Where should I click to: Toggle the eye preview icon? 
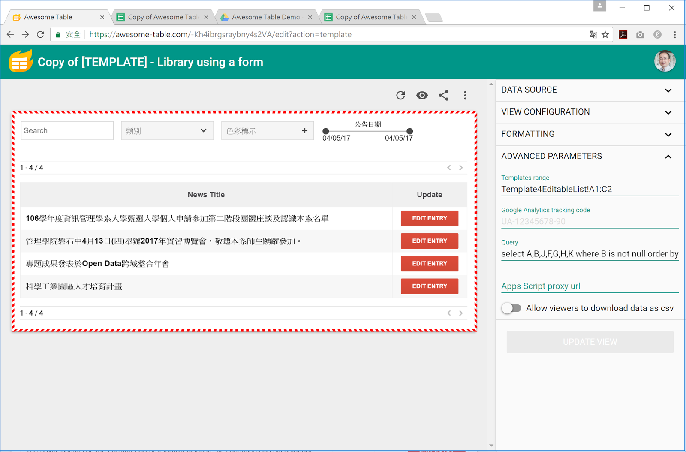[422, 95]
